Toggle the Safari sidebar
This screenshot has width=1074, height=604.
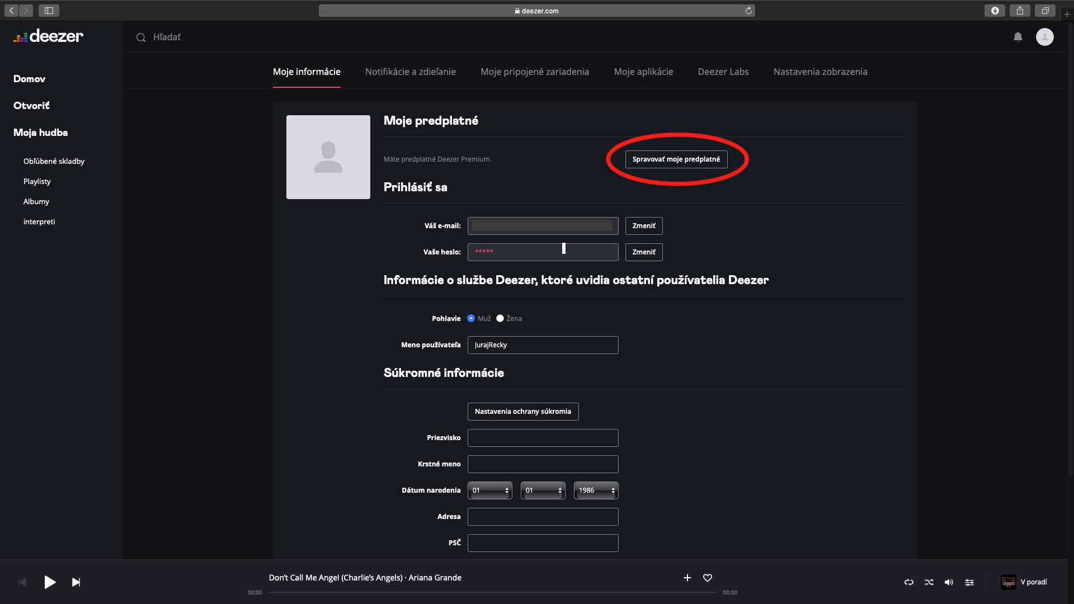coord(49,11)
